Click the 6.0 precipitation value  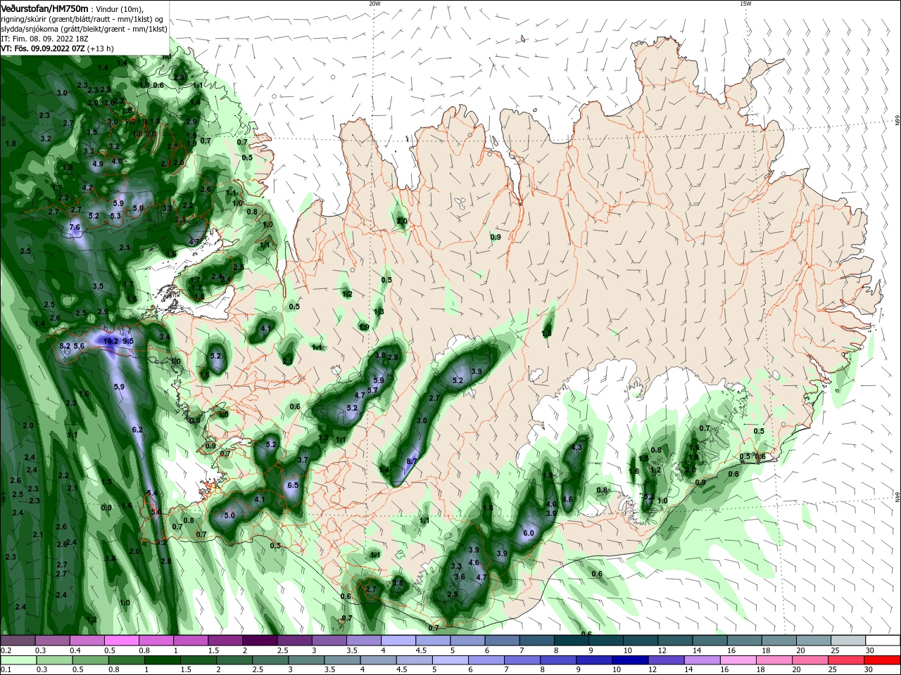(529, 534)
